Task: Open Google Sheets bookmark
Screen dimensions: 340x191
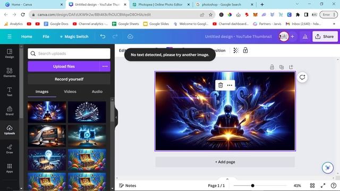Action: 125,24
